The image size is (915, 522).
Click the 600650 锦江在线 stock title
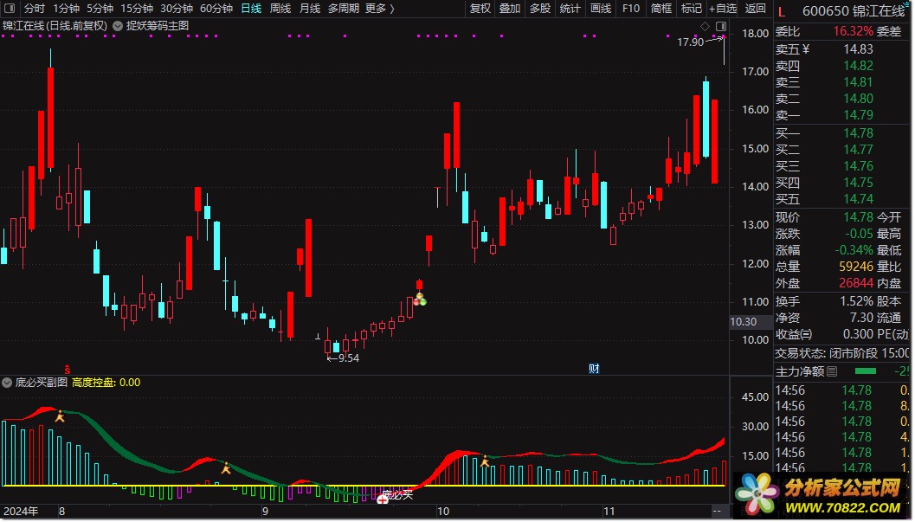coord(854,11)
